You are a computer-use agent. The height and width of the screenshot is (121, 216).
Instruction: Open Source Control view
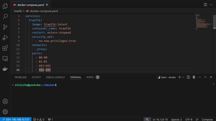coord(5,27)
